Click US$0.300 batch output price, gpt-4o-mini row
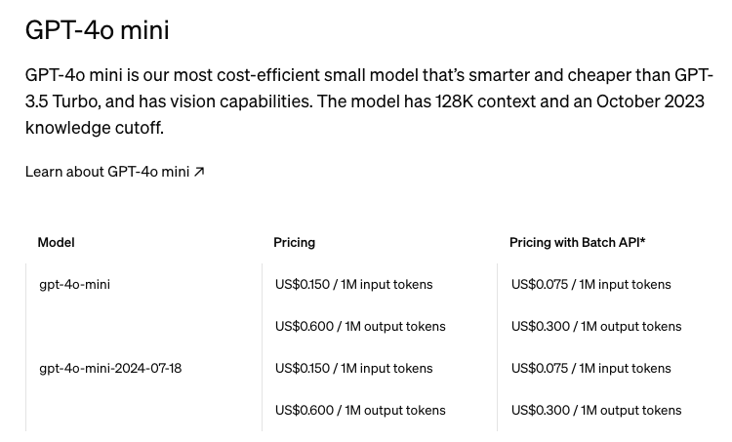 [x=596, y=326]
